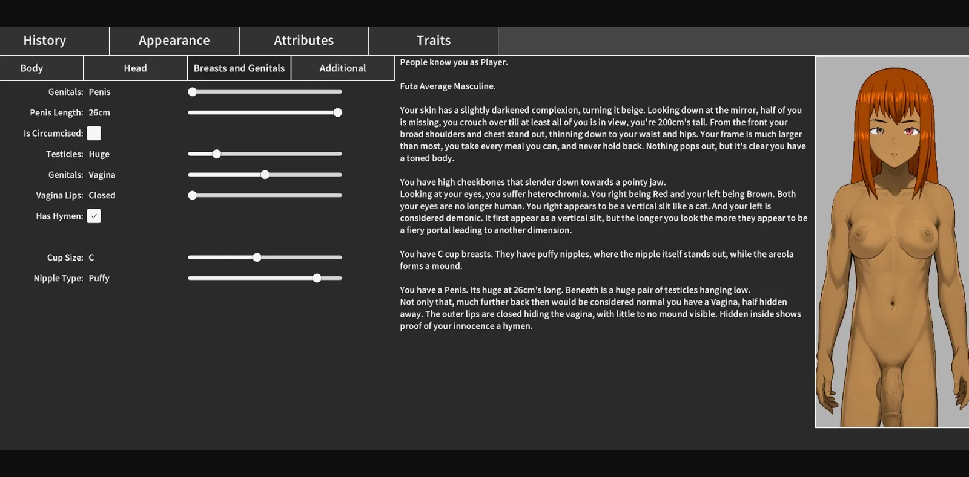Click the Cup Size slider handle
This screenshot has width=969, height=477.
pos(257,258)
